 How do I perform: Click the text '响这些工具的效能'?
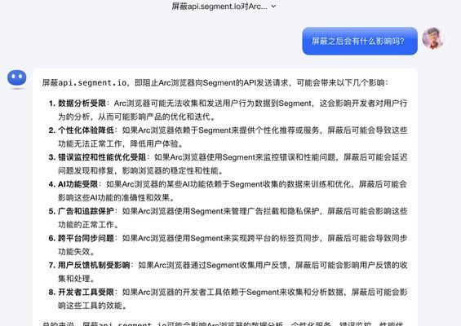[92, 306]
